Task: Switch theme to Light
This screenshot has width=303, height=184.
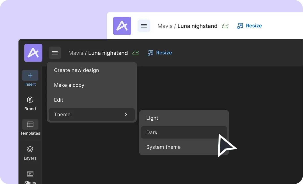Action: click(152, 118)
